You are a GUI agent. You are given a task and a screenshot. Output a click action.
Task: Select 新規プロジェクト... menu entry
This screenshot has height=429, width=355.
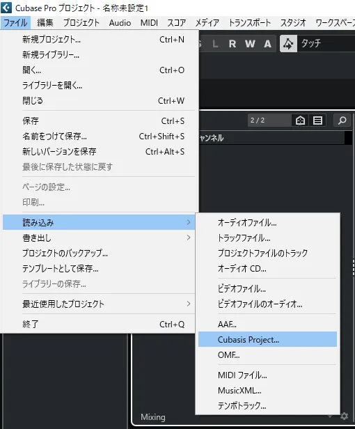pyautogui.click(x=99, y=40)
